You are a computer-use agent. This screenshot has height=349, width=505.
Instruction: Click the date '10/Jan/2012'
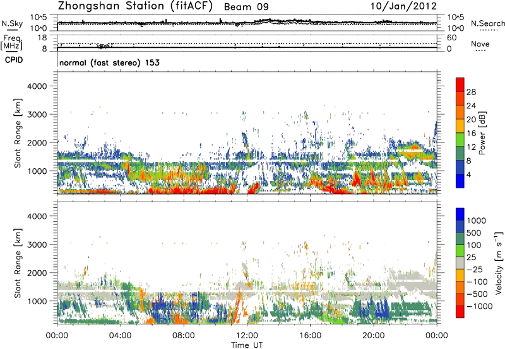point(403,6)
